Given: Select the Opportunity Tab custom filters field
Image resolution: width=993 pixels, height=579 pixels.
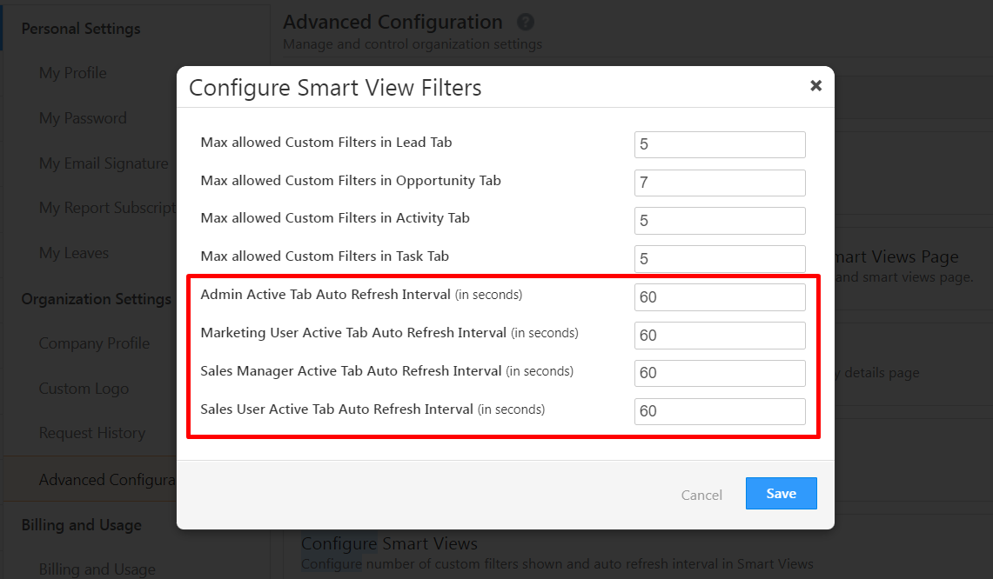Looking at the screenshot, I should point(720,183).
